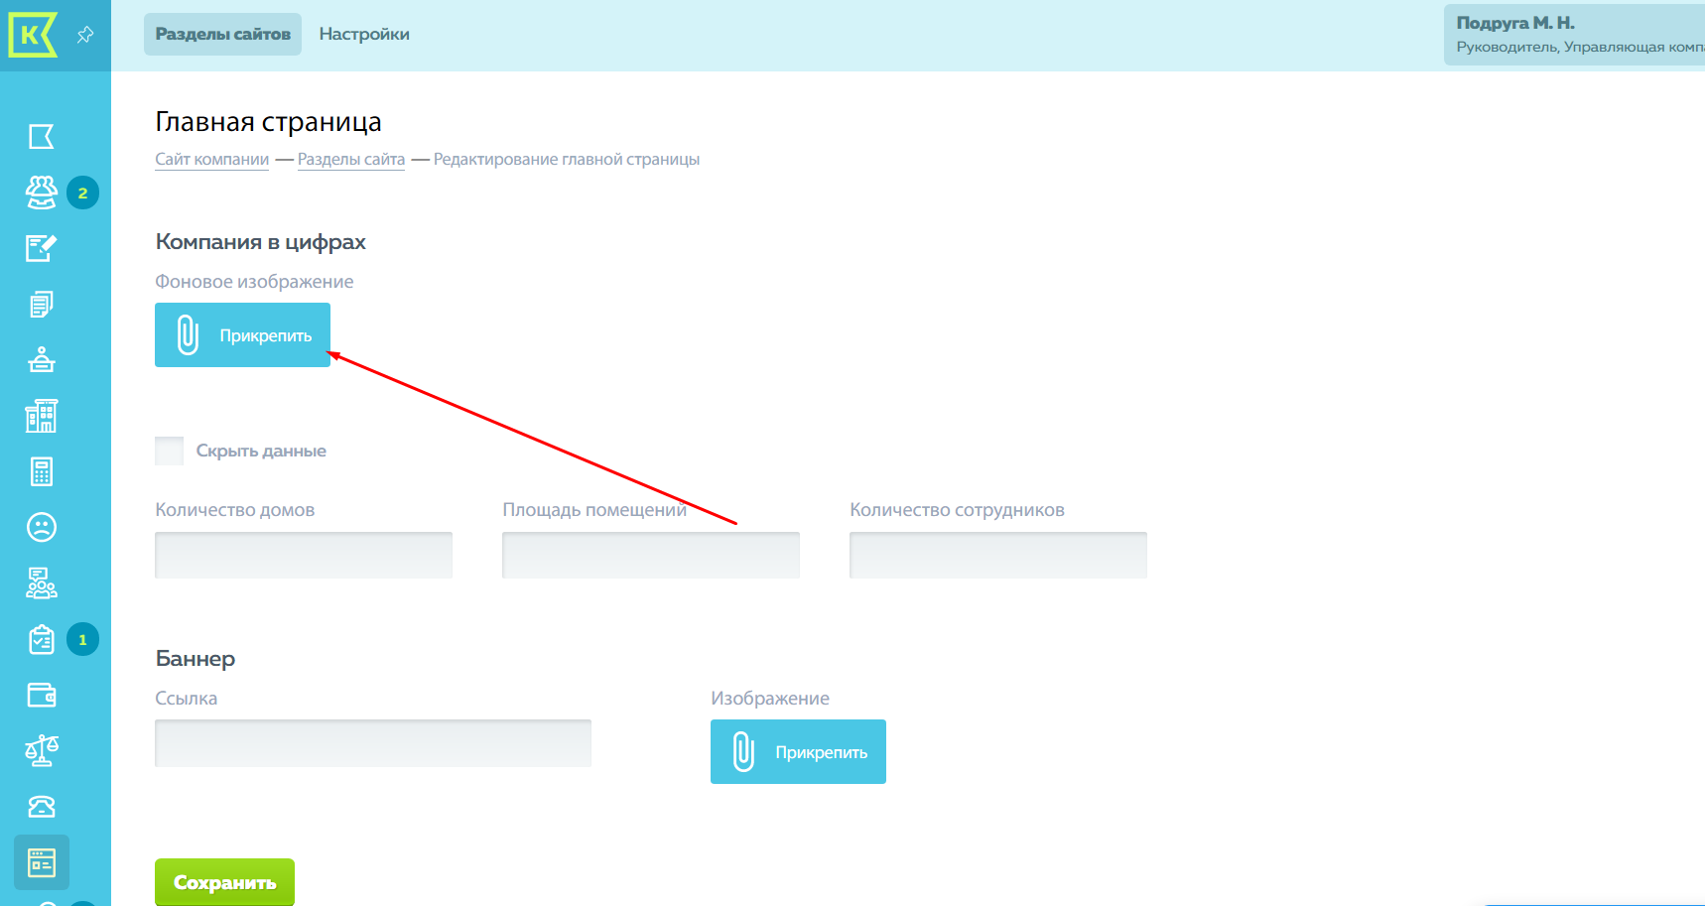Screen dimensions: 1705x906
Task: Click the buildings icon in sidebar
Action: coord(42,416)
